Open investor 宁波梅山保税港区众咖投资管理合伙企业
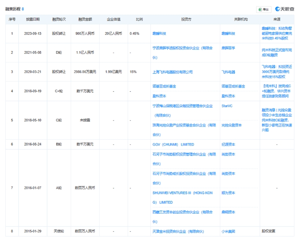The image size is (296, 247). coord(182,111)
